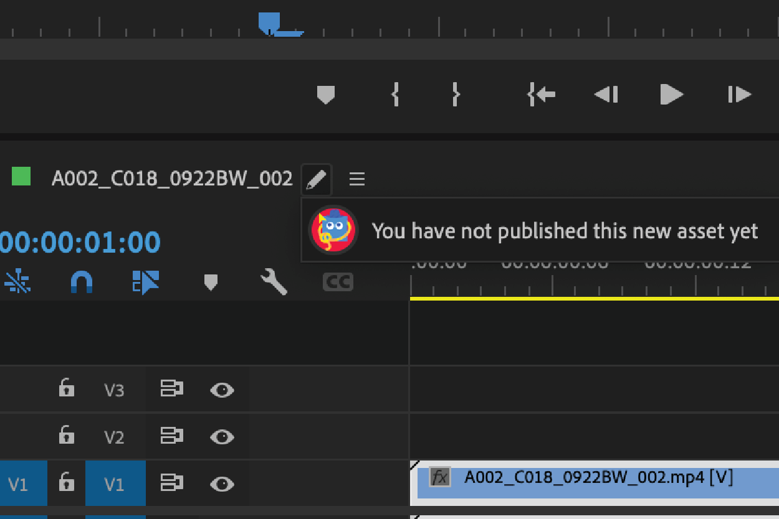Toggle V1 source patching indicator
The height and width of the screenshot is (519, 779).
22,484
